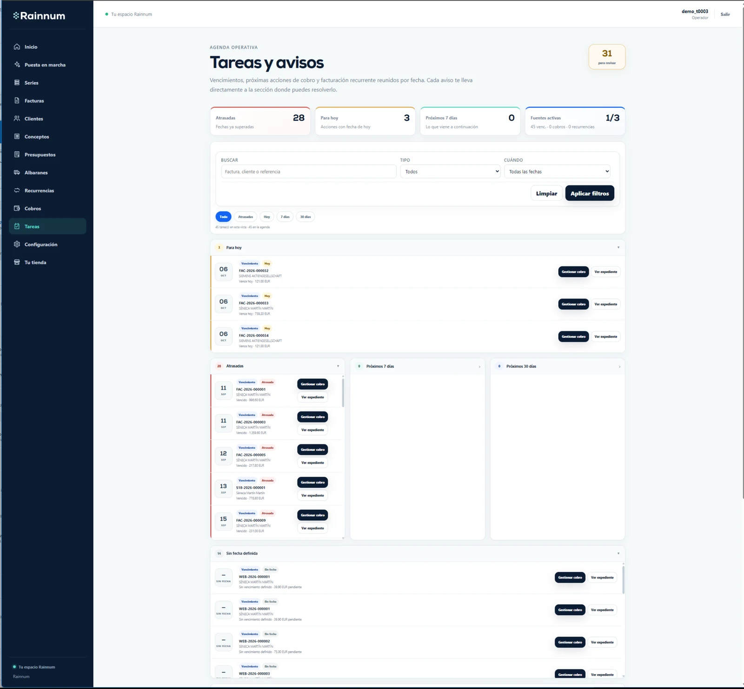Collapse the Para hoy section
744x689 pixels.
618,247
